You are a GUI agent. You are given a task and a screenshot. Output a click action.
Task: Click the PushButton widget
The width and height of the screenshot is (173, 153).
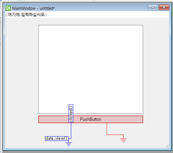coord(91,120)
